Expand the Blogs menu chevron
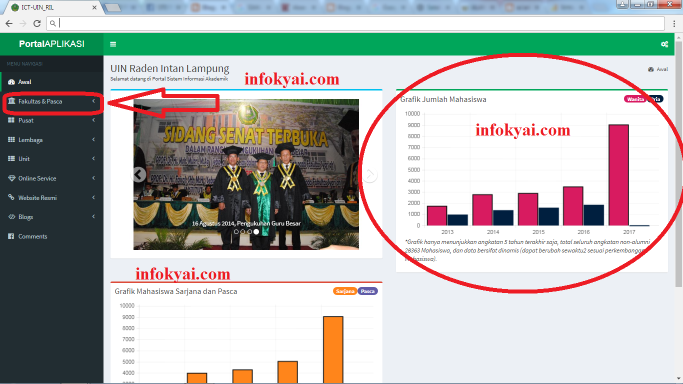The height and width of the screenshot is (384, 683). [x=93, y=217]
